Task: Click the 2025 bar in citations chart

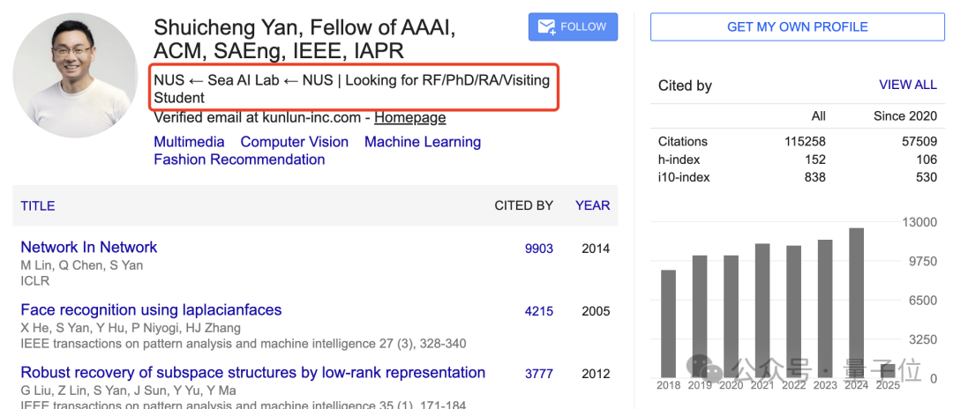Action: pos(888,370)
